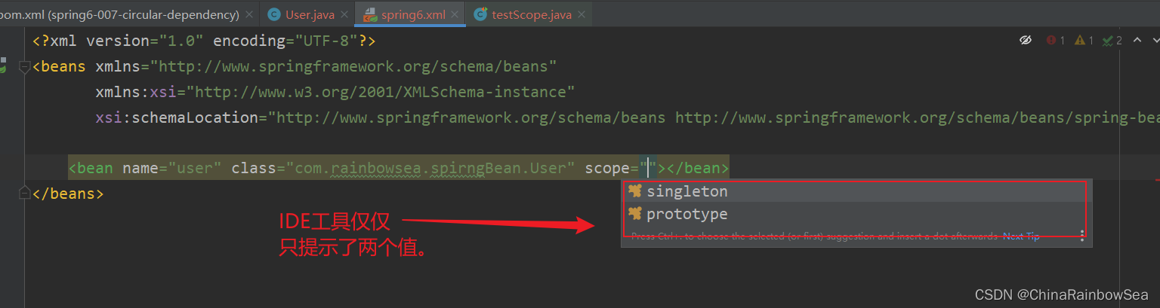Collapse the closing beans fold marker
This screenshot has width=1160, height=308.
tap(24, 193)
